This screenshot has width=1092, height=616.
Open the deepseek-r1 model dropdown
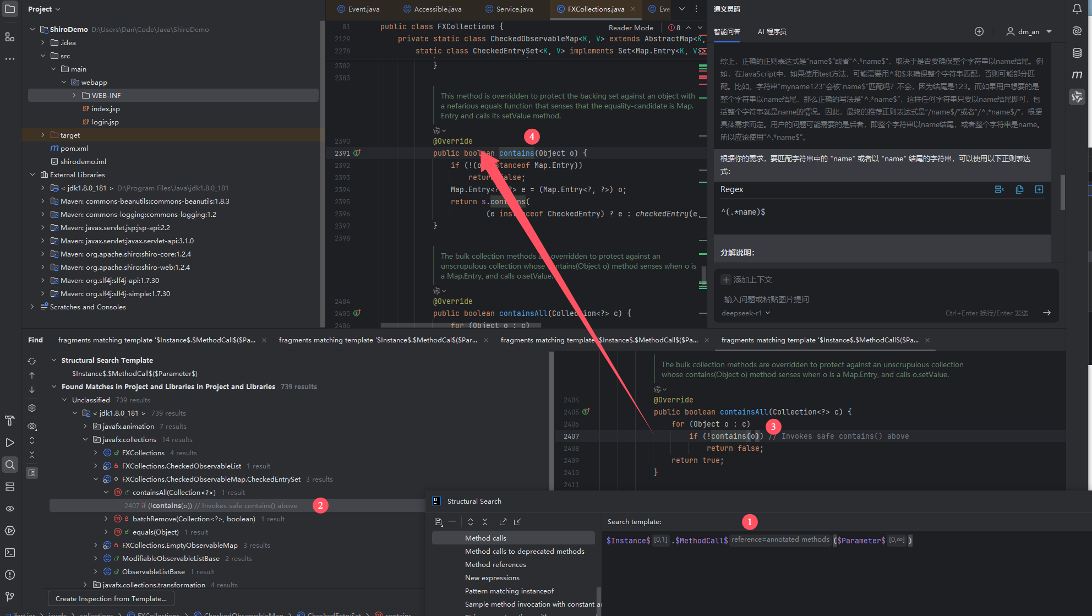(746, 313)
